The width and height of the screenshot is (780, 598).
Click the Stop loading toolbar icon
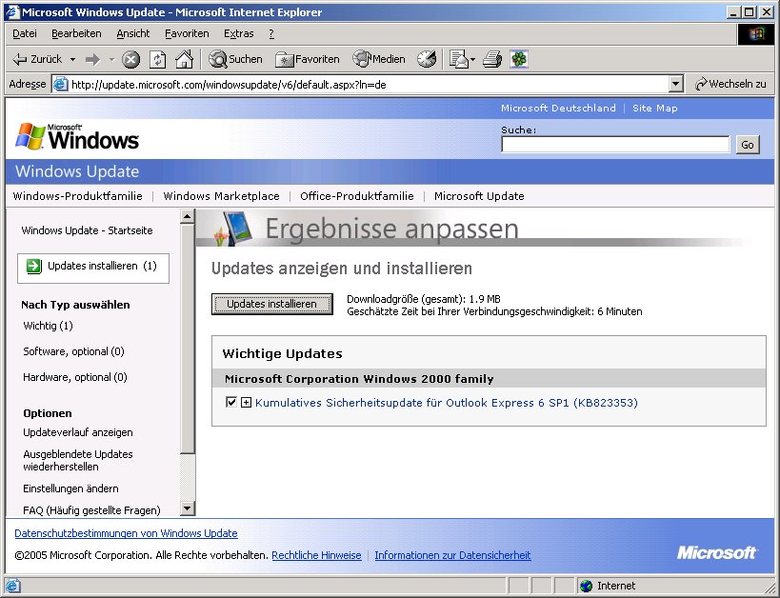click(131, 59)
